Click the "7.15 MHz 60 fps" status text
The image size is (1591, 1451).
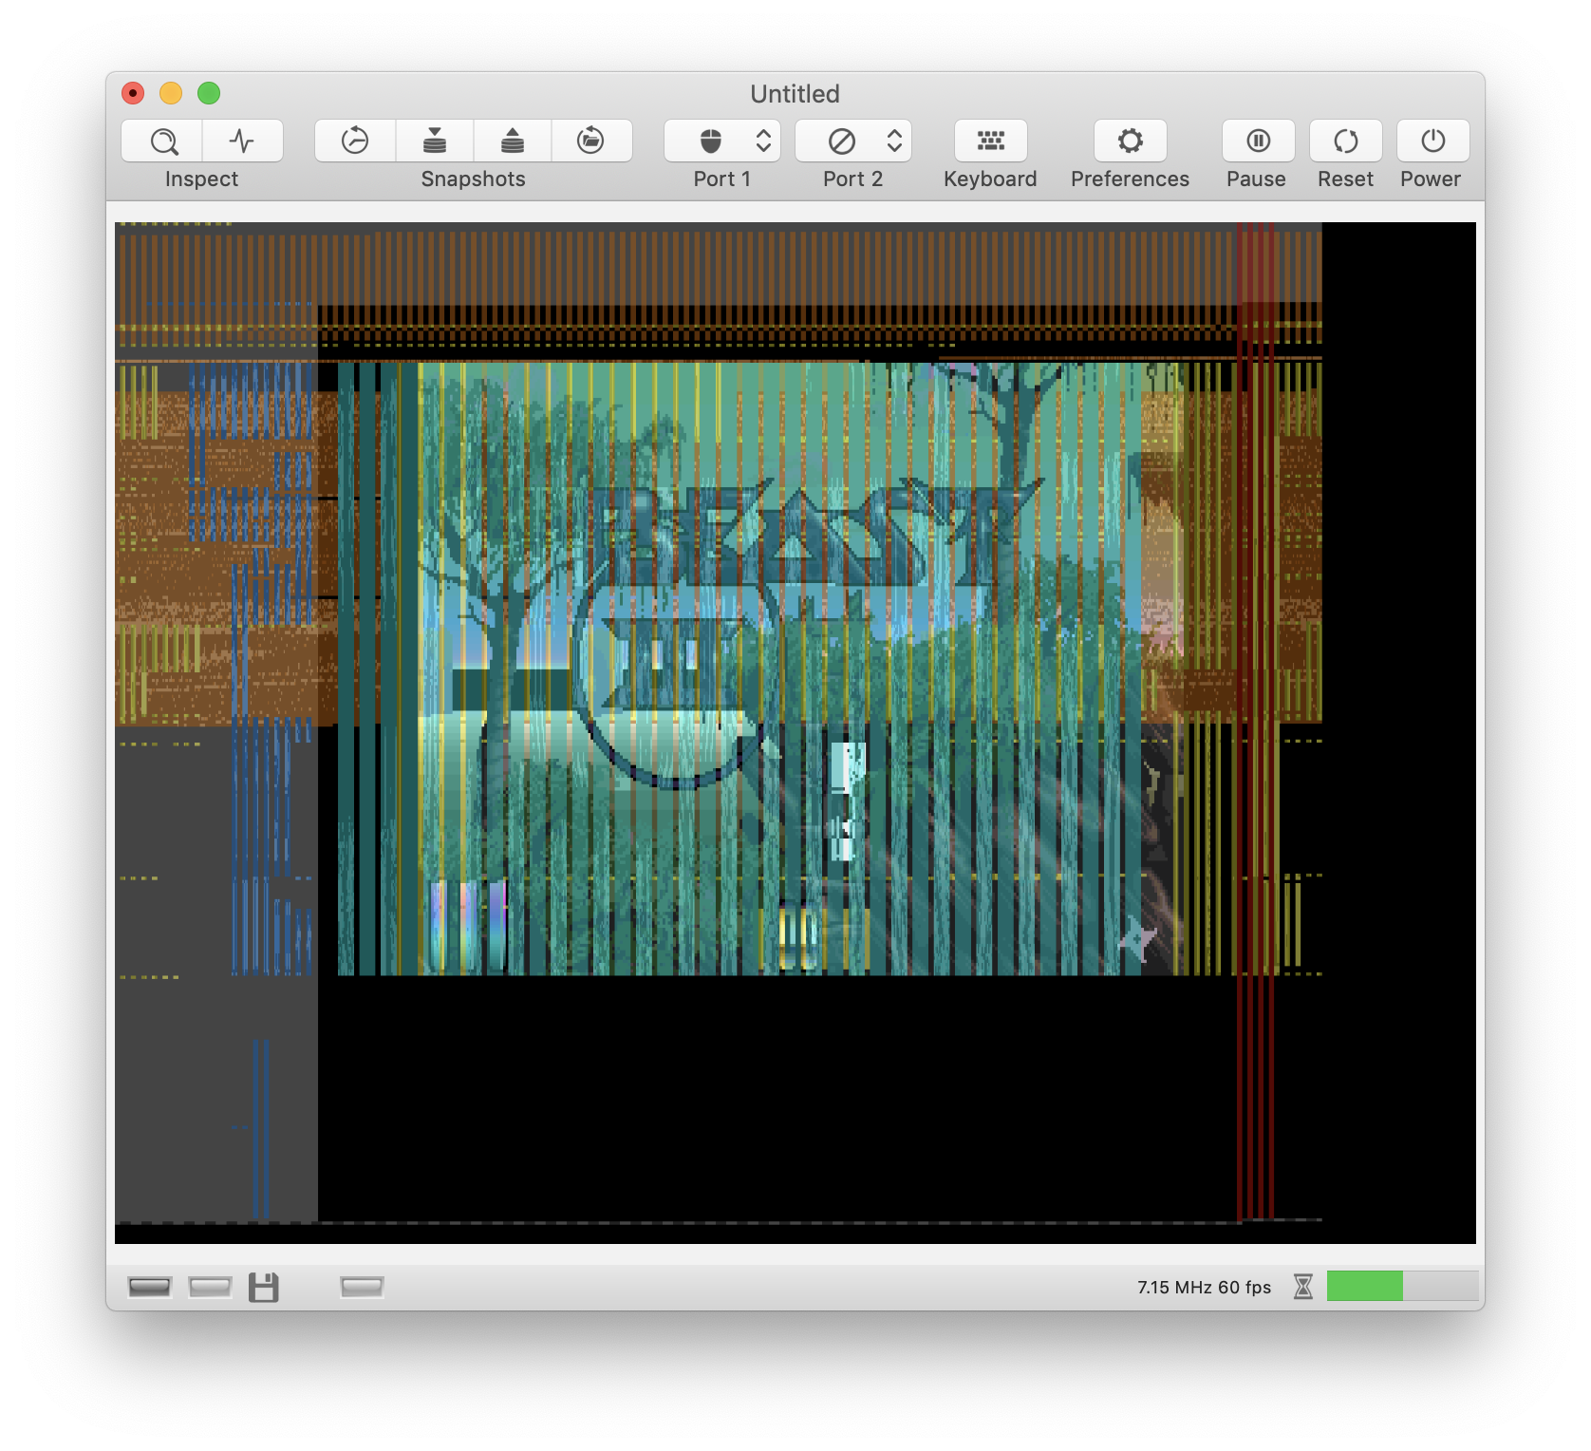[x=1204, y=1288]
